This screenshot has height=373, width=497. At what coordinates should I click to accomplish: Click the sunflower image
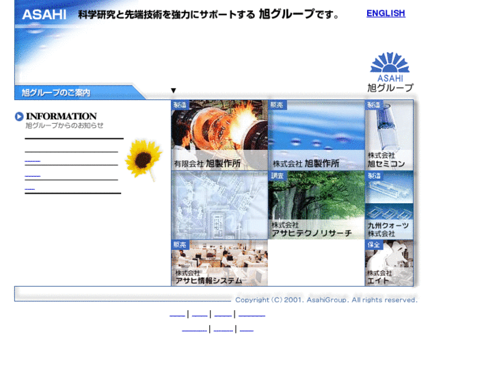click(144, 159)
